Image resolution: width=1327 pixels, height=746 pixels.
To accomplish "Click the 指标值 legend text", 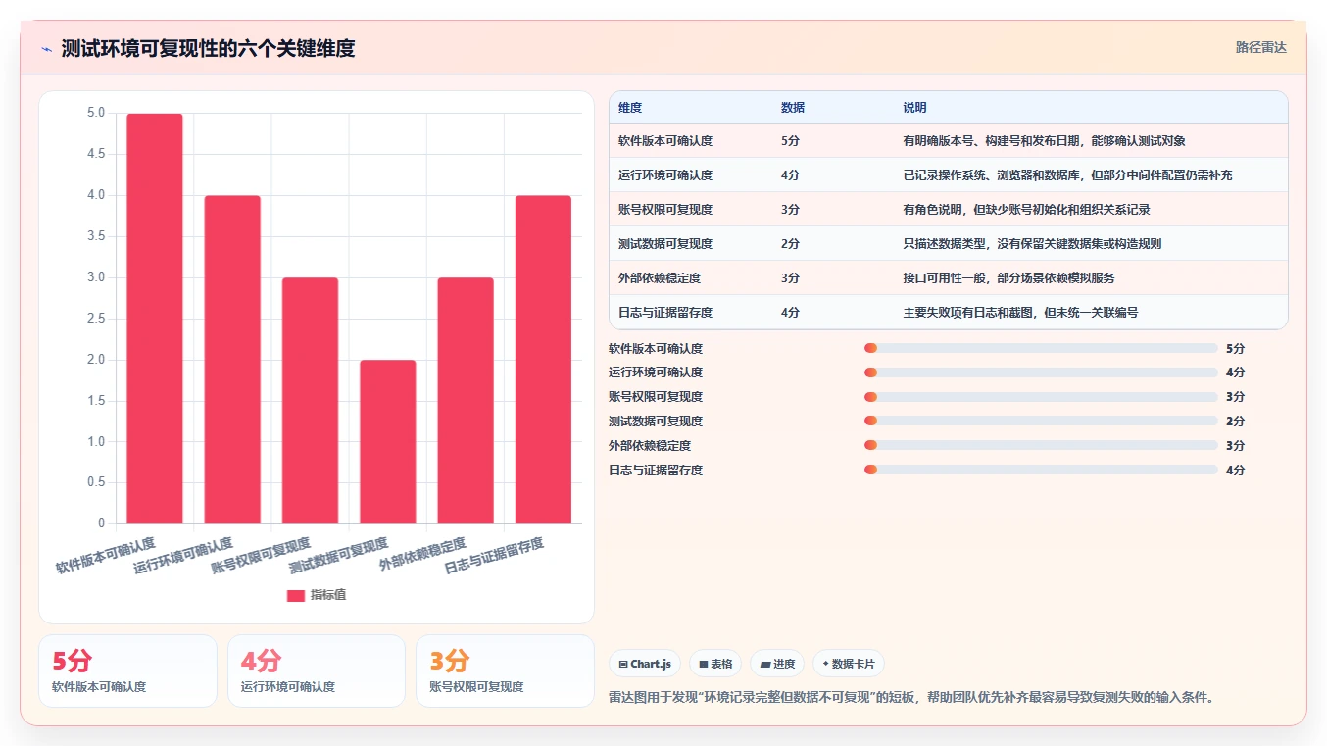I will 328,595.
